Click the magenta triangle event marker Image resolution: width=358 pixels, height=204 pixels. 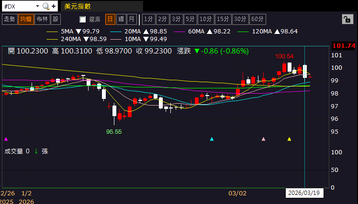(6, 139)
